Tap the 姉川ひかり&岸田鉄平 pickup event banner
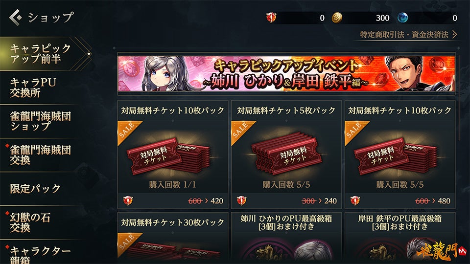The height and width of the screenshot is (264, 470). pos(286,74)
